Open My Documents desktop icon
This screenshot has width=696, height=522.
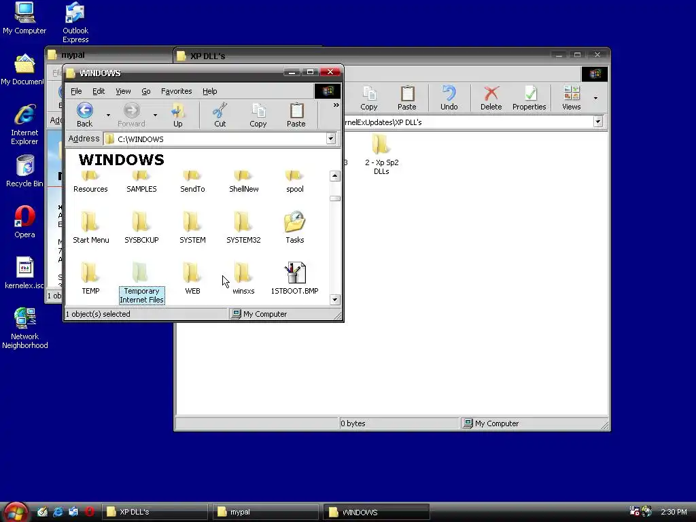(22, 70)
